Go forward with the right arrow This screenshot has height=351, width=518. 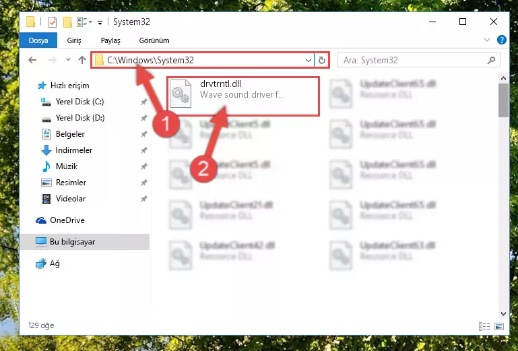(x=52, y=60)
